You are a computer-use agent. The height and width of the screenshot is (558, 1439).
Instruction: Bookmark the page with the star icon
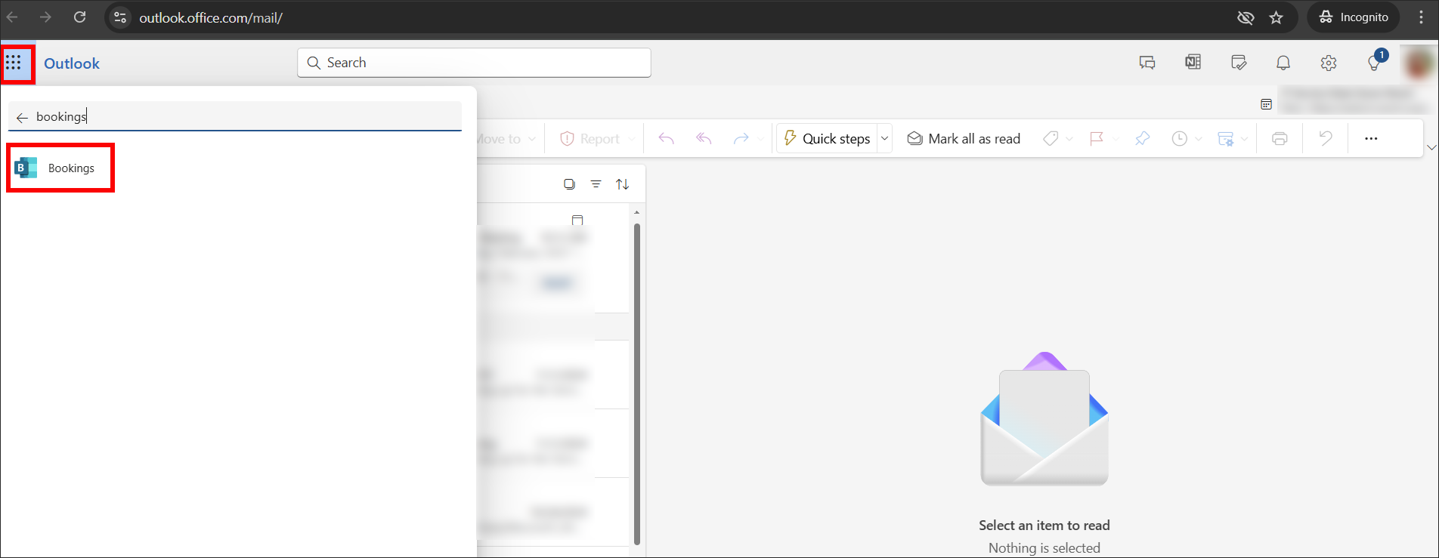[1277, 17]
